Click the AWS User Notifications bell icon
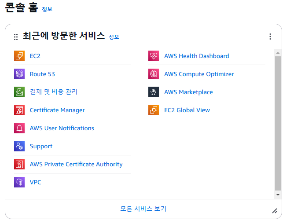The height and width of the screenshot is (220, 283). [19, 128]
